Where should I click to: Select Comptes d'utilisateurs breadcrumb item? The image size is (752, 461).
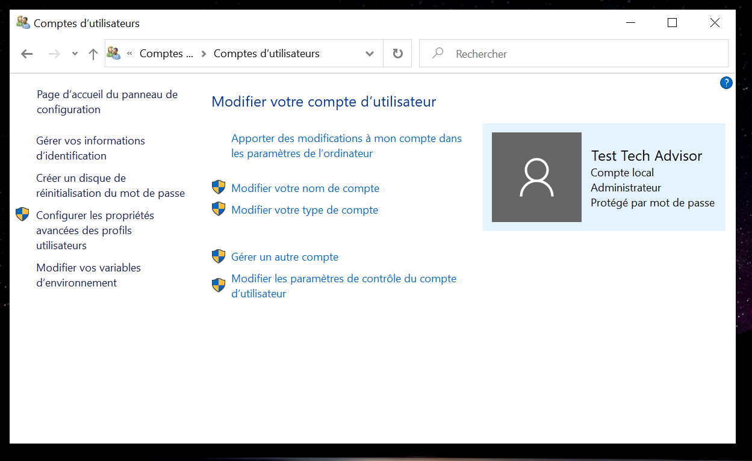(x=266, y=54)
